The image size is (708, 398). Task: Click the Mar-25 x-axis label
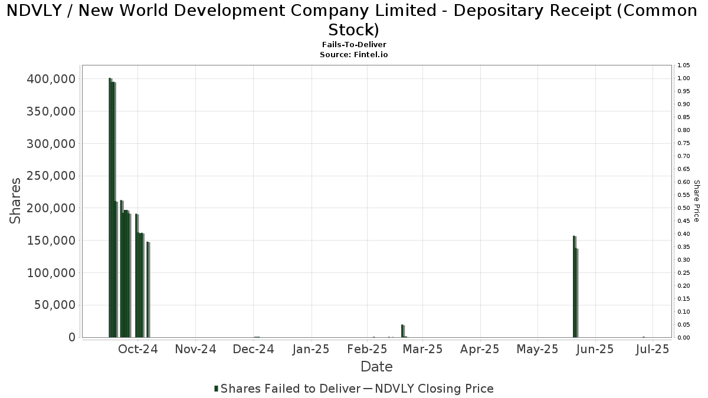coord(422,349)
